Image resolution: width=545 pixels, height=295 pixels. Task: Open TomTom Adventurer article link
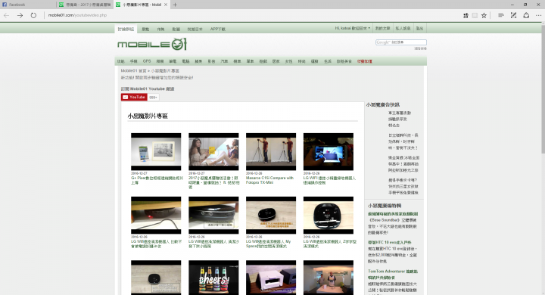click(393, 275)
